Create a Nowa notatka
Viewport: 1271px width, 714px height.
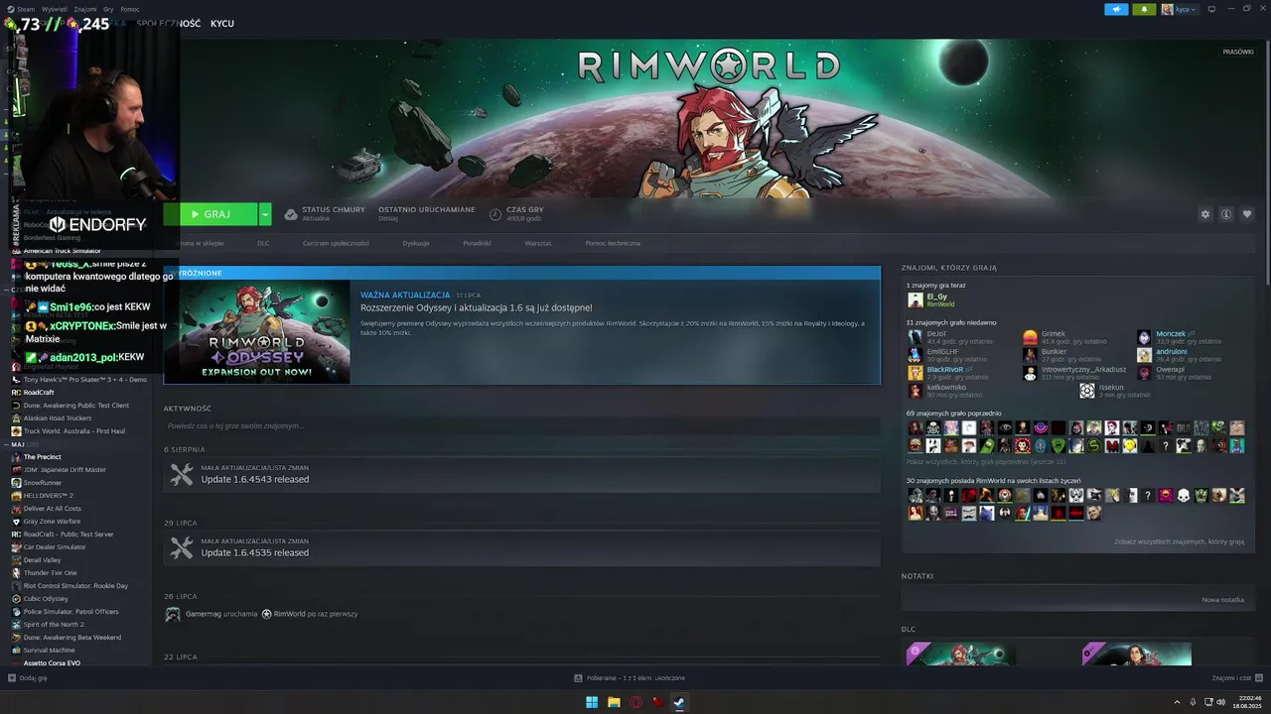pyautogui.click(x=1222, y=599)
